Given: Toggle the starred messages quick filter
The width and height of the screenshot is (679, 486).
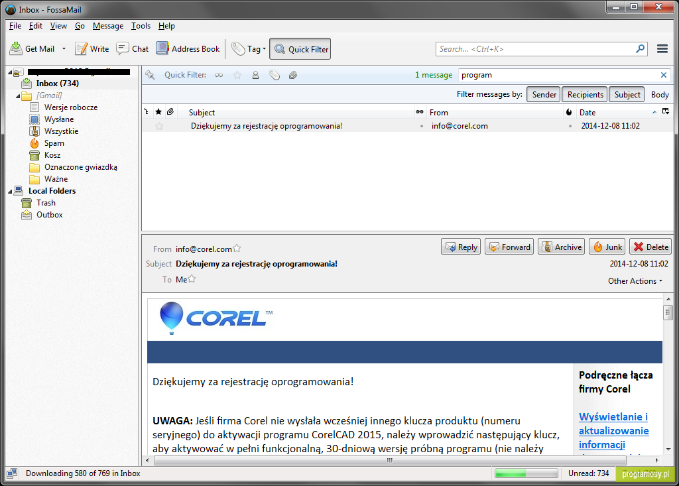Looking at the screenshot, I should [237, 75].
